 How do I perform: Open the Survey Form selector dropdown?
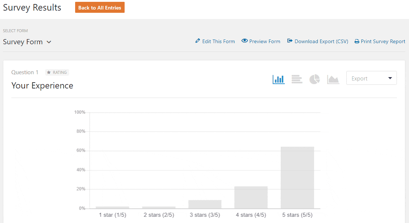tap(27, 42)
